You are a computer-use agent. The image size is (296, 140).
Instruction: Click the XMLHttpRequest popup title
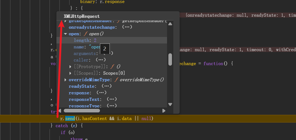pos(82,16)
